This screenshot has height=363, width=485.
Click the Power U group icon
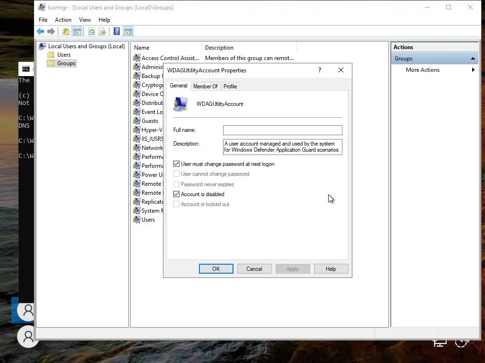(137, 174)
